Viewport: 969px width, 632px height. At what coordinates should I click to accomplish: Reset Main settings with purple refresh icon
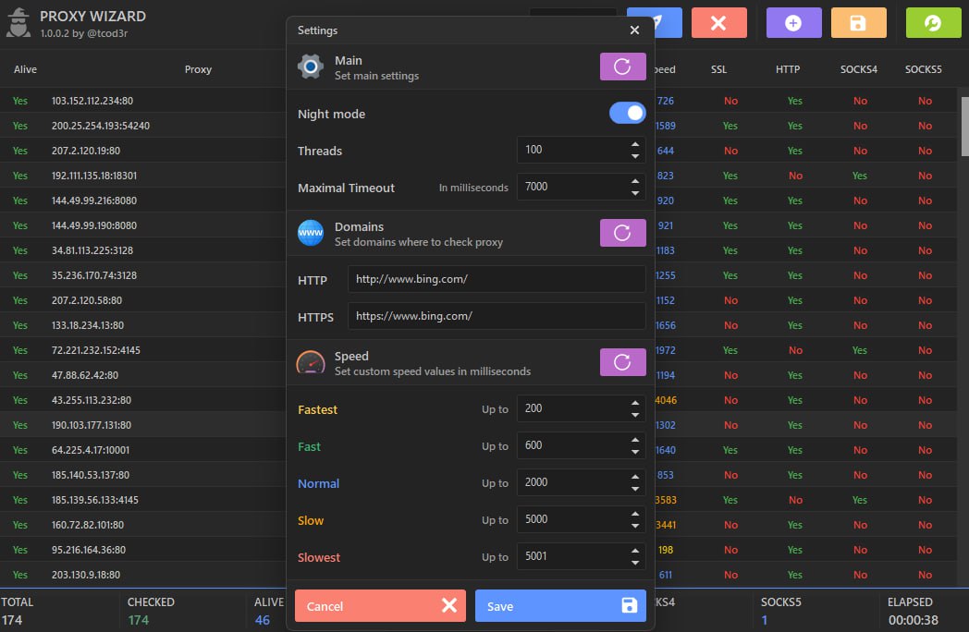(622, 67)
